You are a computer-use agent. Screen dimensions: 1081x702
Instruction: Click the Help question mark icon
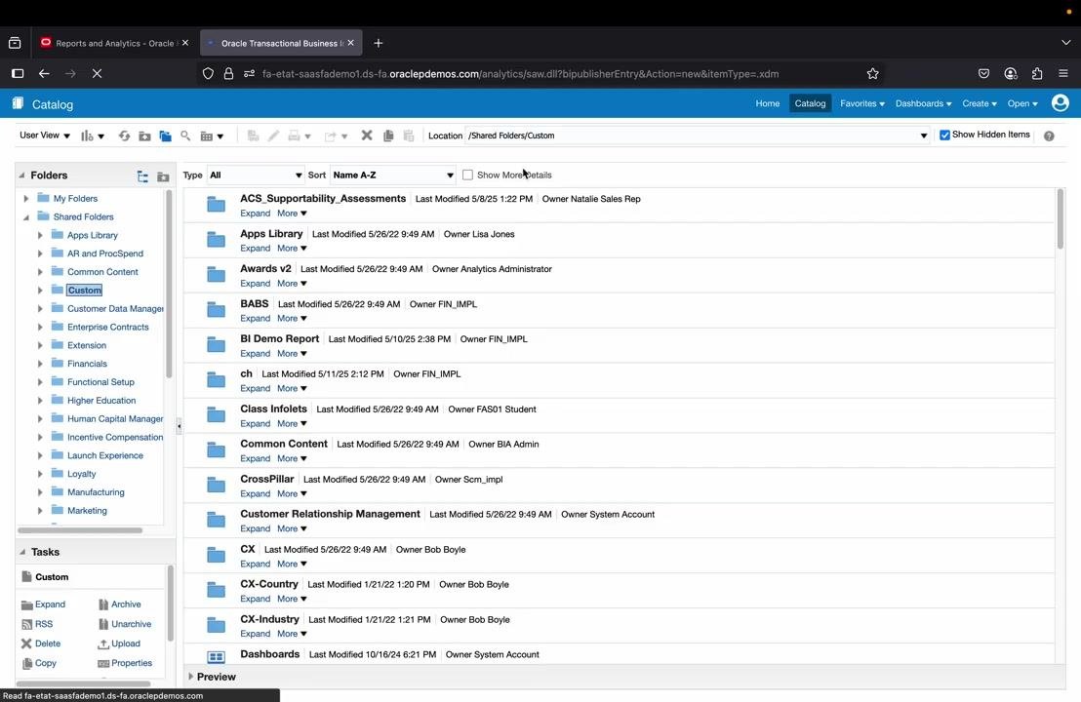tap(1049, 136)
